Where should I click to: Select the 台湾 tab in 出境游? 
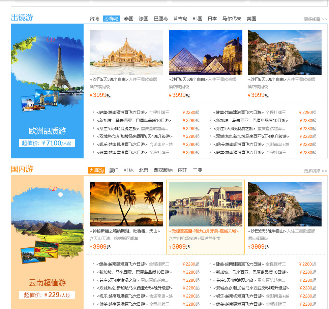[94, 19]
